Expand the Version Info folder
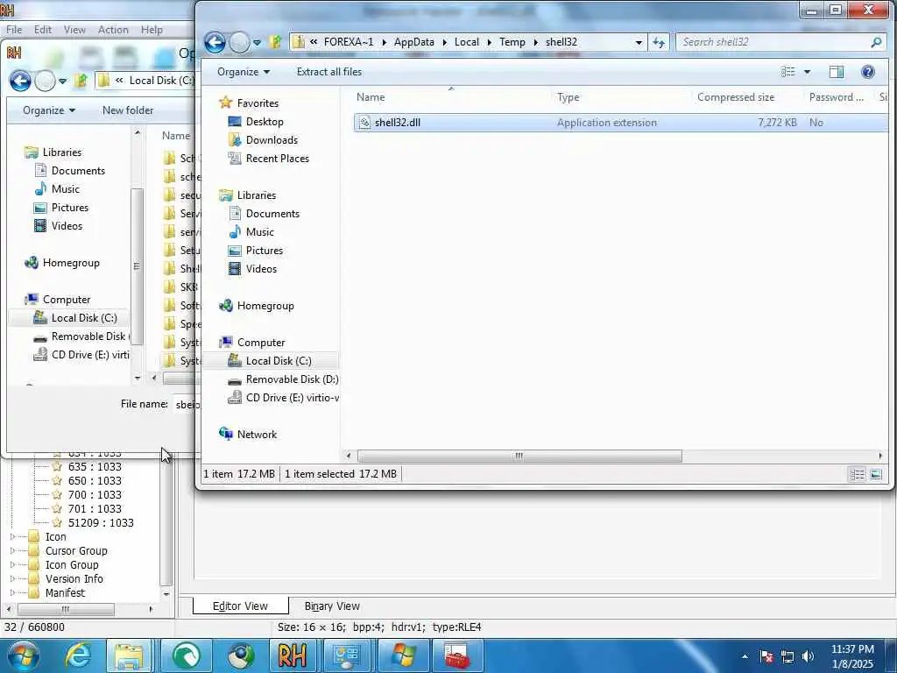Screen dimensions: 897x673 click(12, 579)
